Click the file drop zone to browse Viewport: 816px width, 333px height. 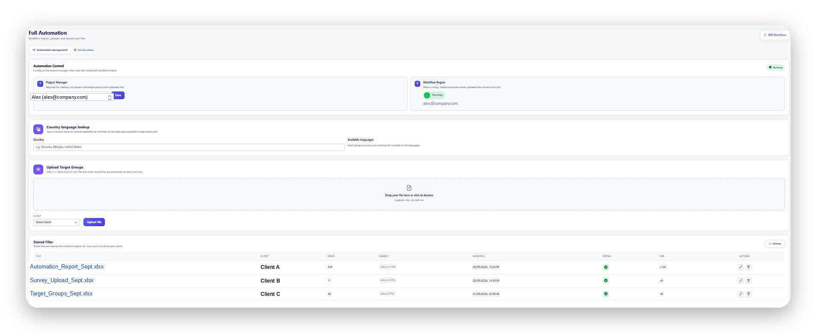coord(409,194)
